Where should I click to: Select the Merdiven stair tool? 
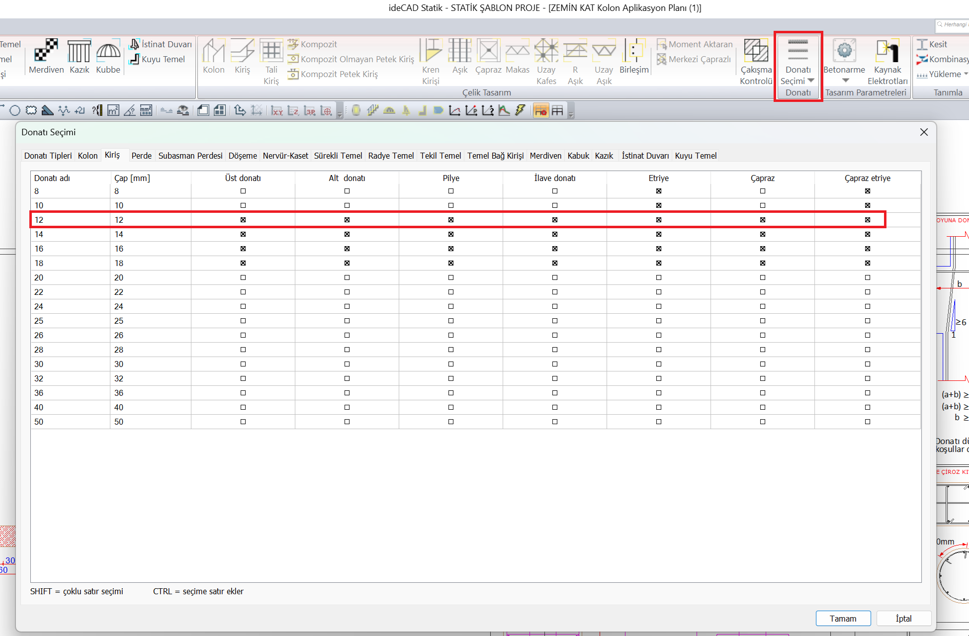point(46,57)
